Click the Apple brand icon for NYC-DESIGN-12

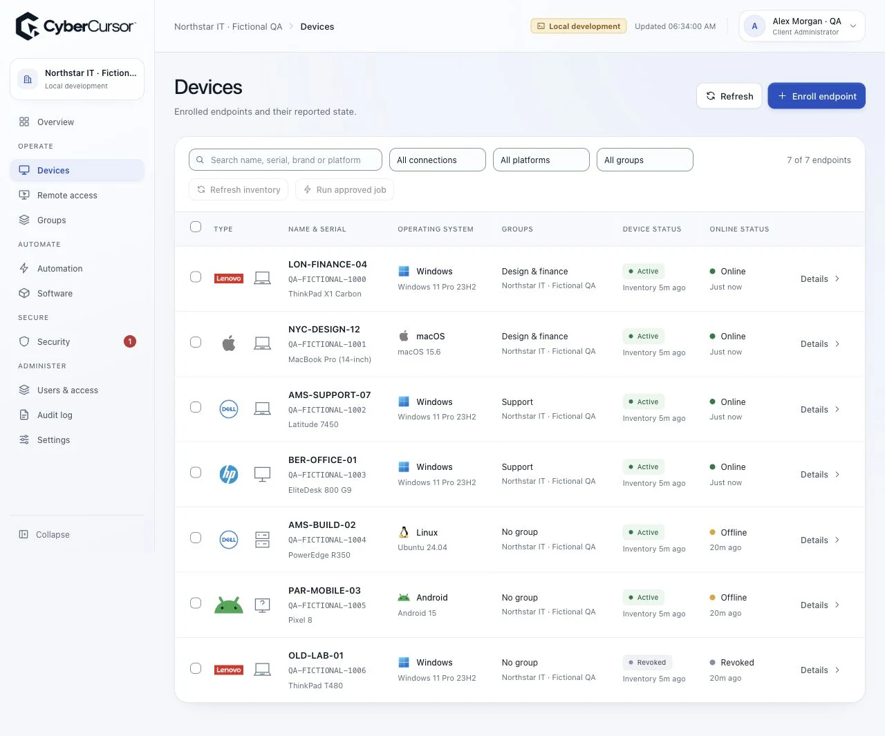[229, 343]
